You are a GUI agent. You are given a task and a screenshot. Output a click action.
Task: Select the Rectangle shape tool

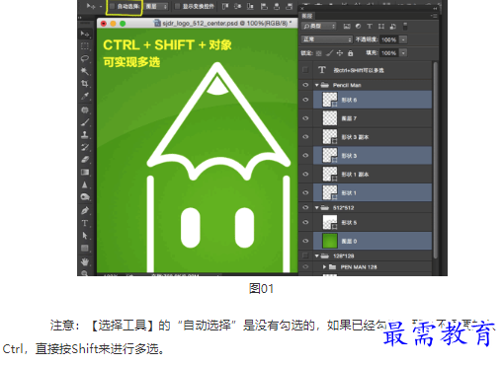pos(85,248)
